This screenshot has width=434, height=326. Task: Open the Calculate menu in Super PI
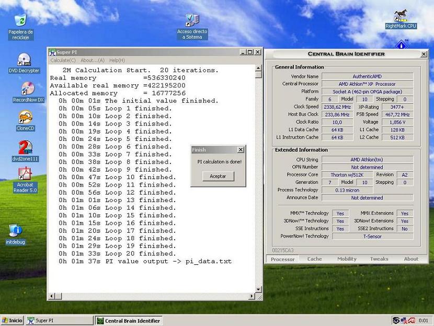point(63,60)
